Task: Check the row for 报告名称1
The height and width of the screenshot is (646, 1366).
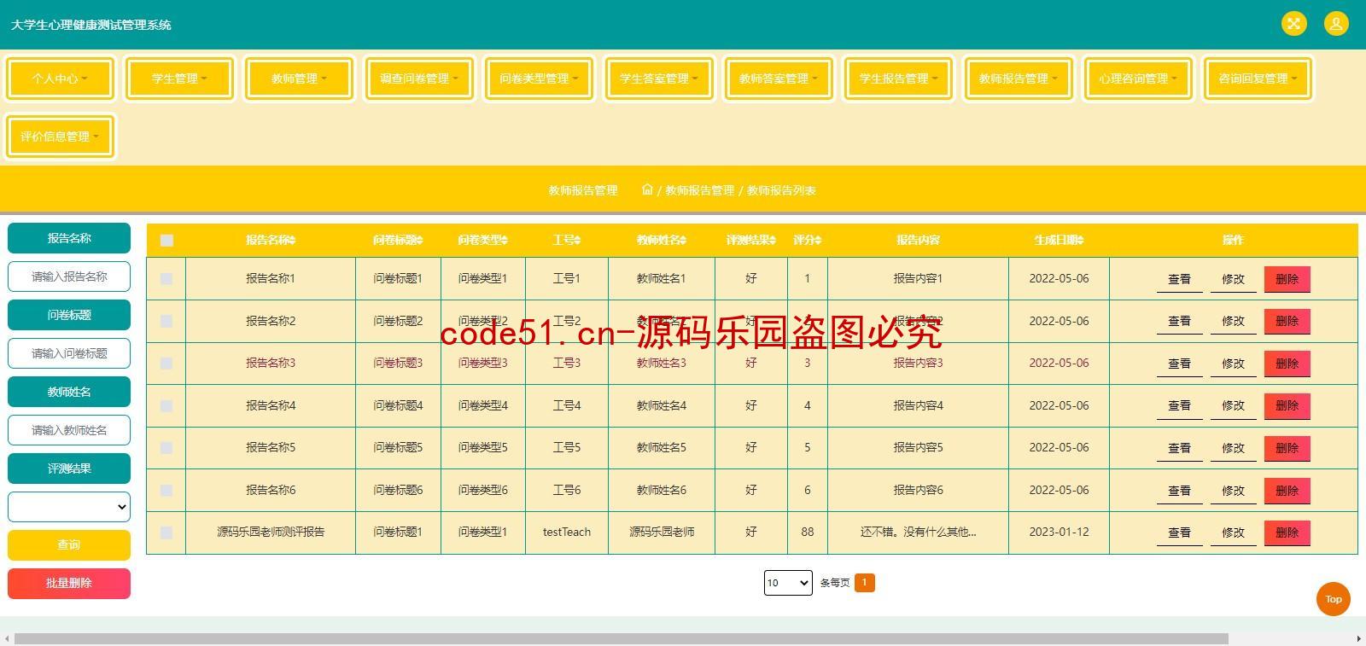Action: click(x=166, y=279)
